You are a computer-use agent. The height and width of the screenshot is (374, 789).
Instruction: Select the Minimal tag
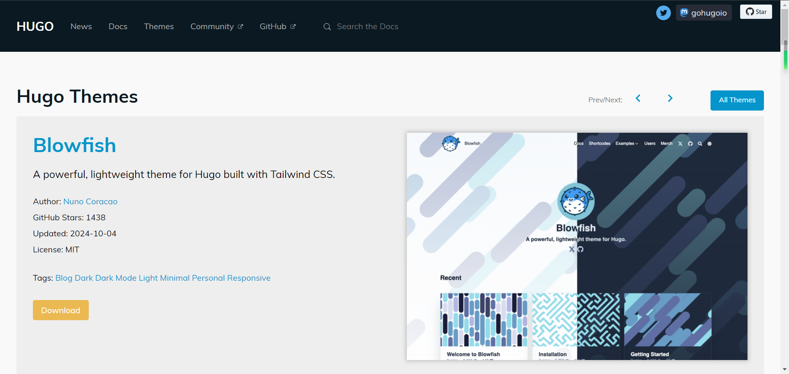pyautogui.click(x=175, y=278)
